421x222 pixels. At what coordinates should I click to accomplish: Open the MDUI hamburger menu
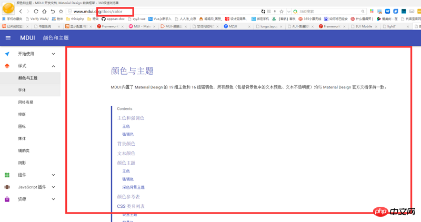coord(8,38)
